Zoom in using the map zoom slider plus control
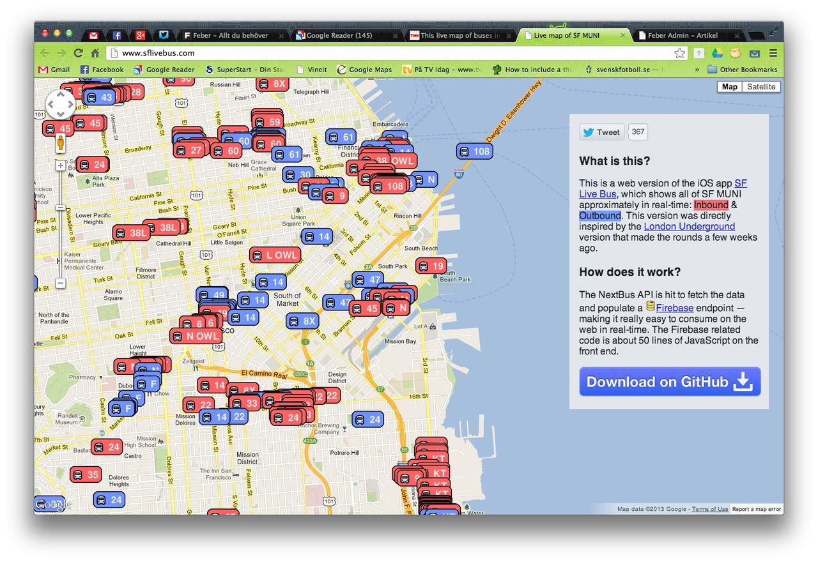Screen dimensions: 818x562 60,165
